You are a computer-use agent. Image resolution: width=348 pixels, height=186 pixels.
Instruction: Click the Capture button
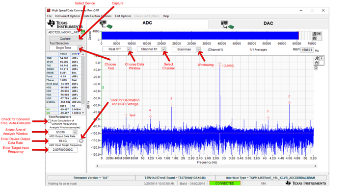coord(65,39)
